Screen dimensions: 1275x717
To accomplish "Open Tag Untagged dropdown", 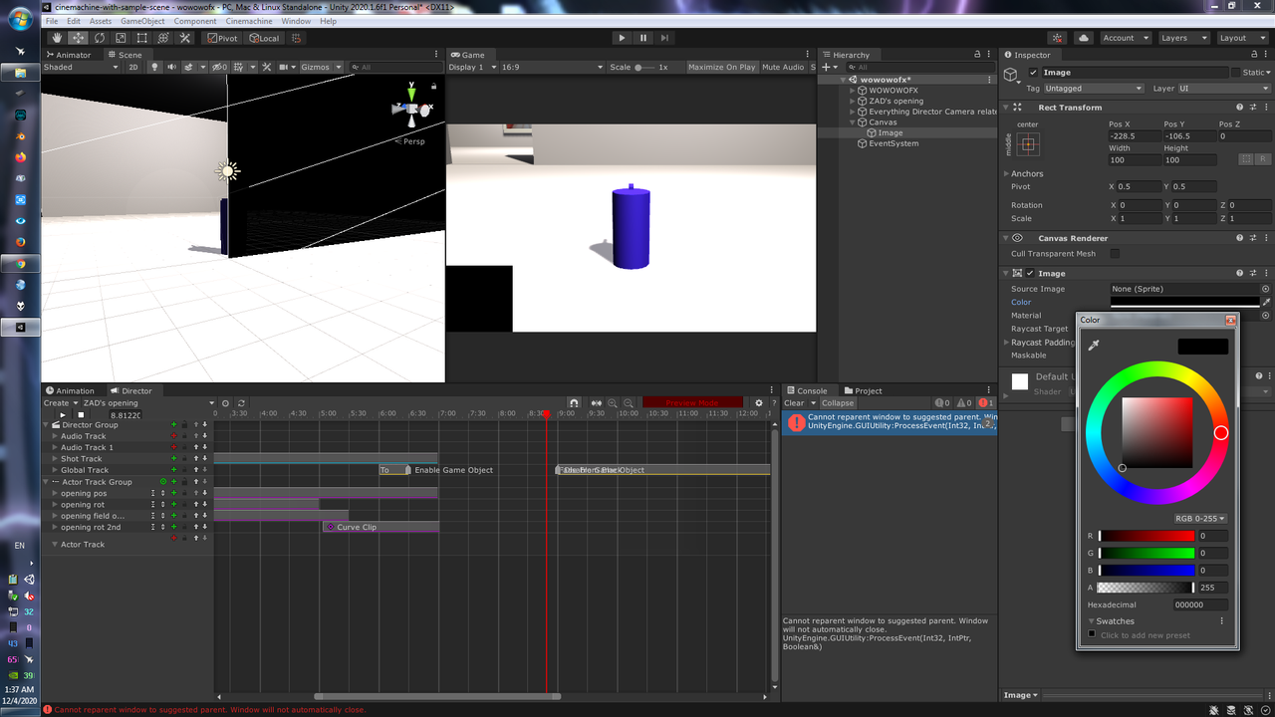I will click(x=1094, y=89).
